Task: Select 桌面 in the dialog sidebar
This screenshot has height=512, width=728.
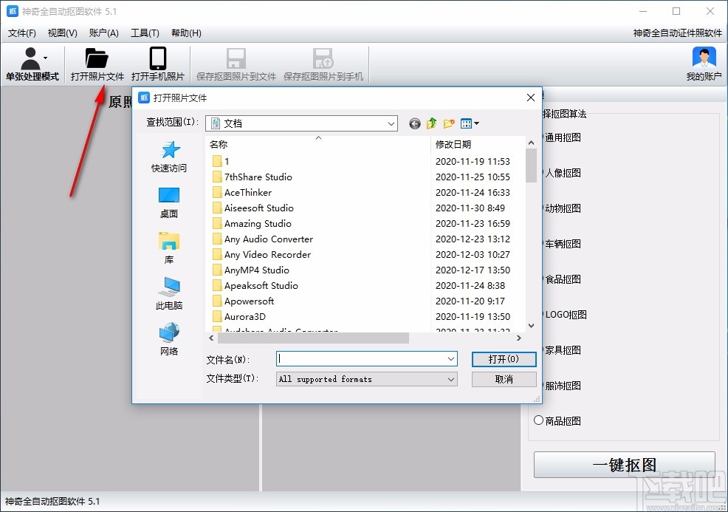Action: [169, 202]
